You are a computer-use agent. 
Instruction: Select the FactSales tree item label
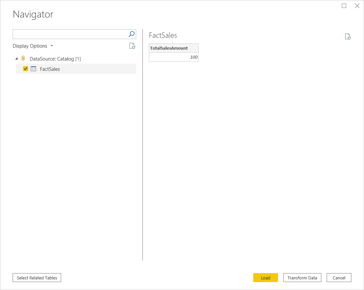click(x=50, y=69)
